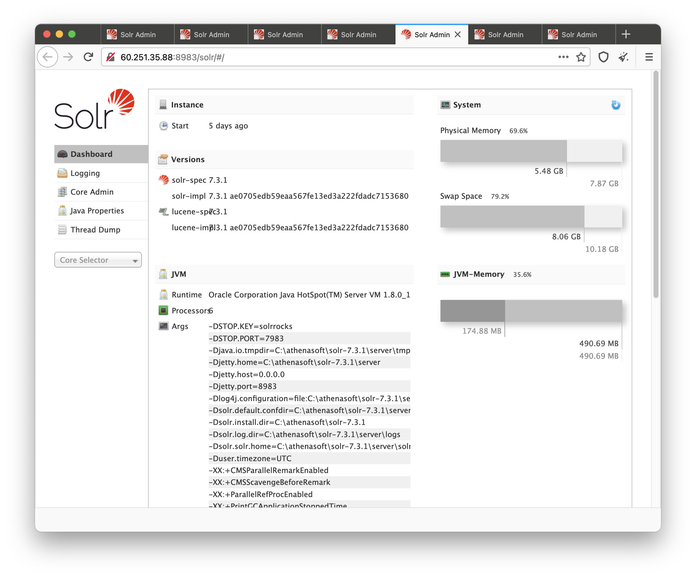Screen dimensions: 696x578
Task: Open Thread Dump page
Action: (101, 230)
